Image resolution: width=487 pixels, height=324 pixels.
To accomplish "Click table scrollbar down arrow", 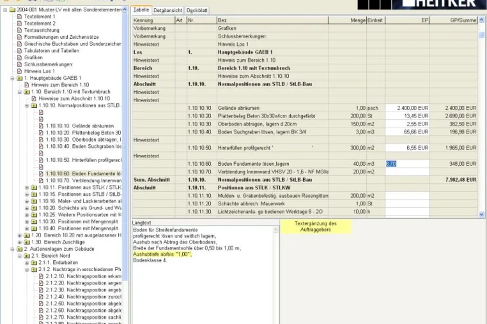I will tap(481, 214).
